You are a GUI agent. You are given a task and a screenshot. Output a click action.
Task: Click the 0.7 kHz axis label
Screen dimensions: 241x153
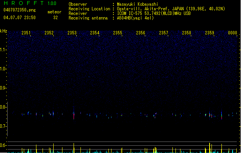coord(3,126)
